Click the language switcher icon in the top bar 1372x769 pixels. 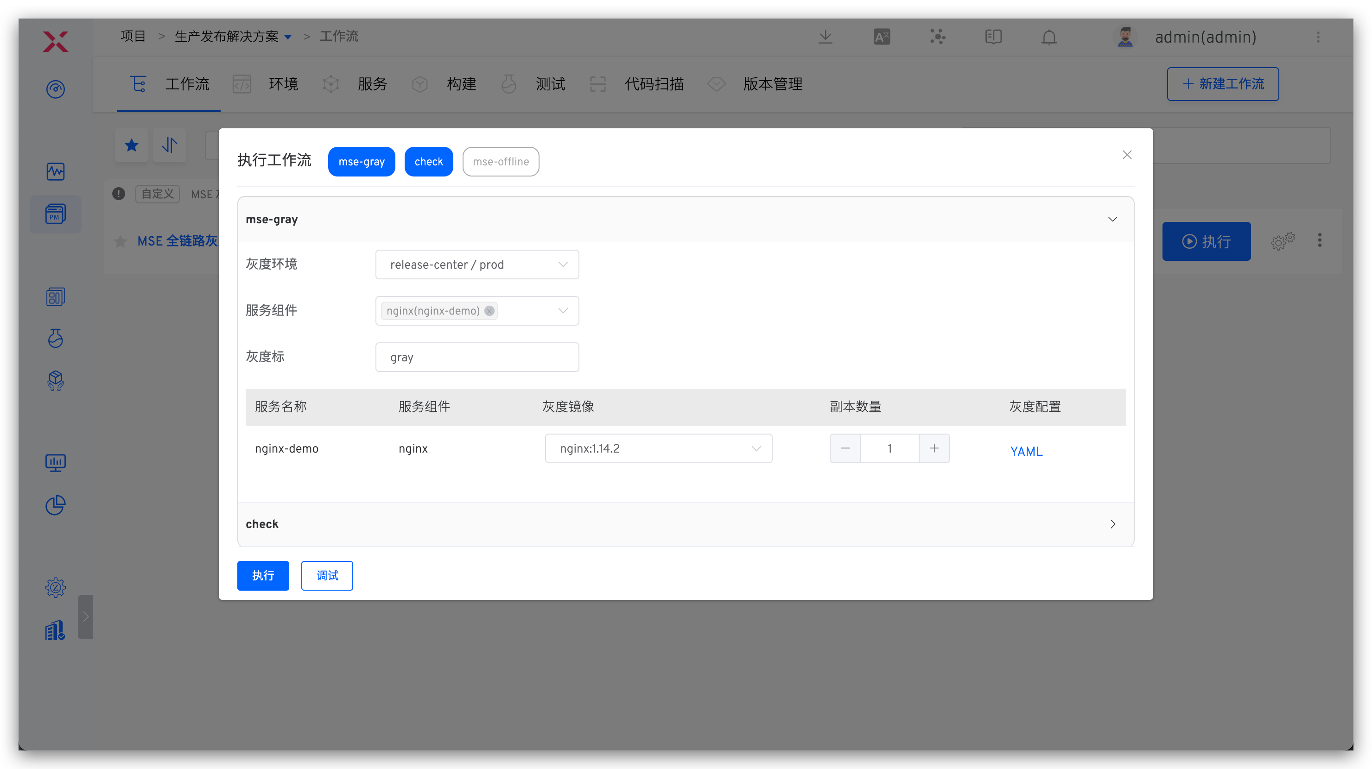click(x=882, y=36)
